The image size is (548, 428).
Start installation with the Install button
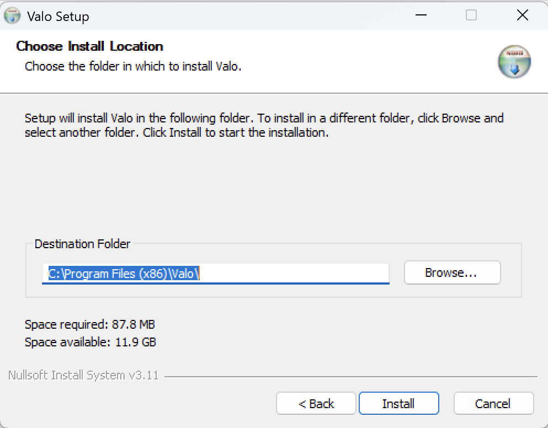coord(398,404)
